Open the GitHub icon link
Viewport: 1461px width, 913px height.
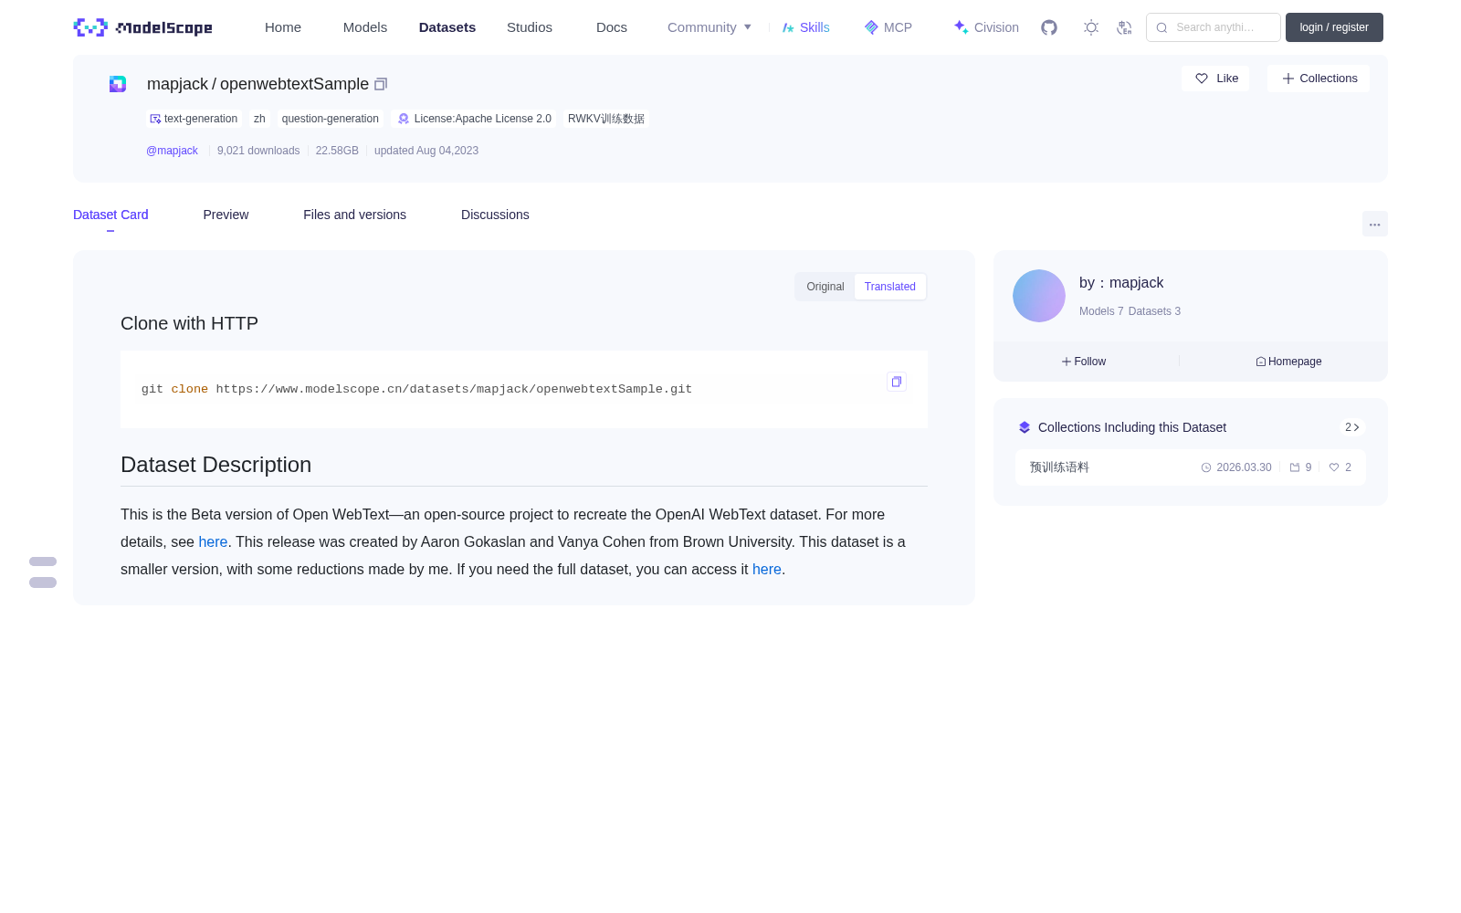tap(1049, 27)
